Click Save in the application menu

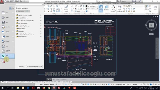[7, 22]
